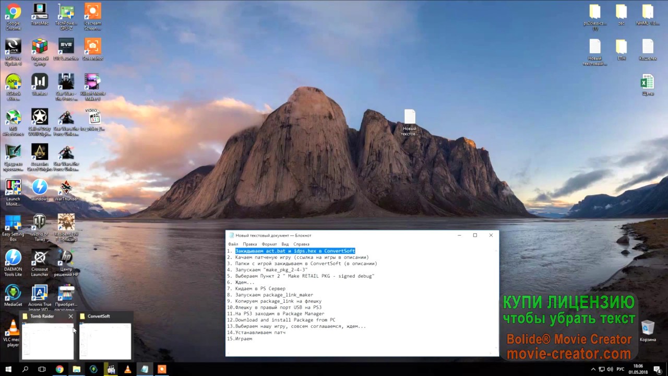Select WarThunder game shortcut

coord(66,191)
